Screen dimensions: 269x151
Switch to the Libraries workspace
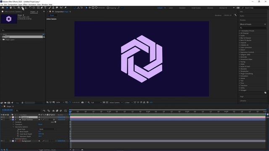pyautogui.click(x=210, y=8)
